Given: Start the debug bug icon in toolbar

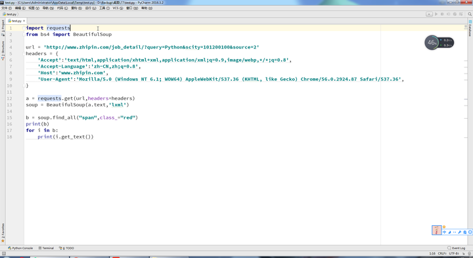Looking at the screenshot, I should (x=442, y=14).
